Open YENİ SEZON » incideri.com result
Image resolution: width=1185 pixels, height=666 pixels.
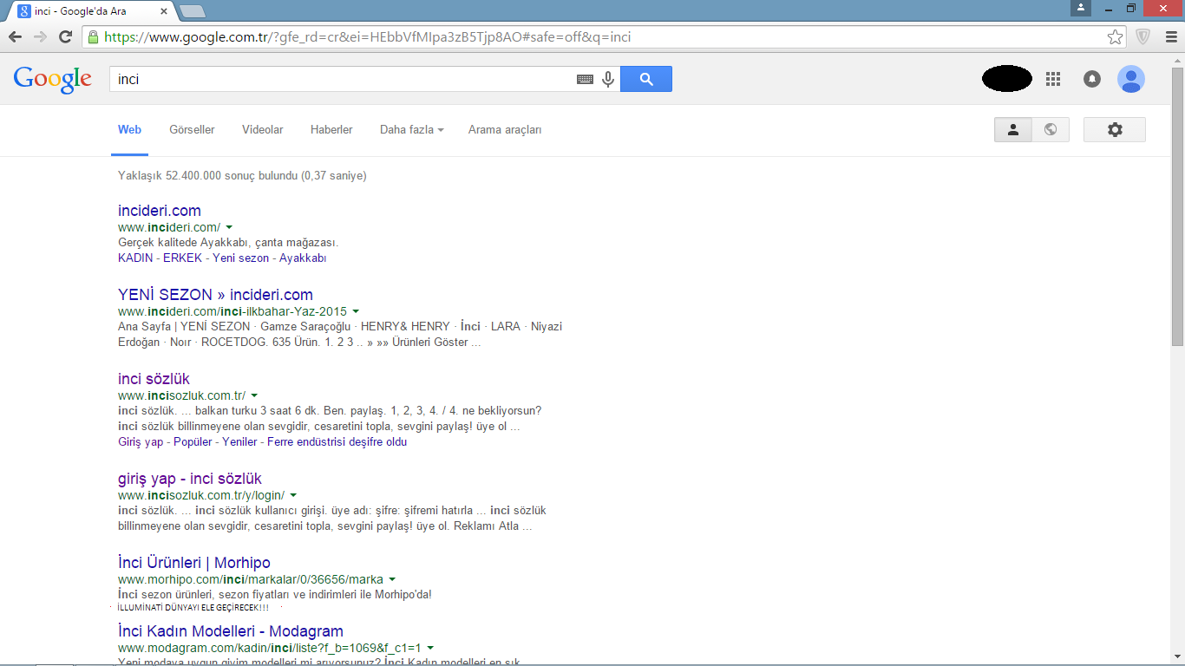coord(215,295)
